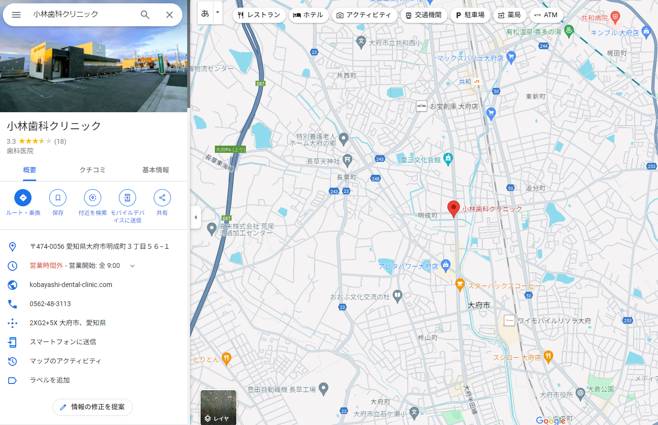Select the ルート・乗換 directions icon
Image resolution: width=658 pixels, height=425 pixels.
coord(22,197)
